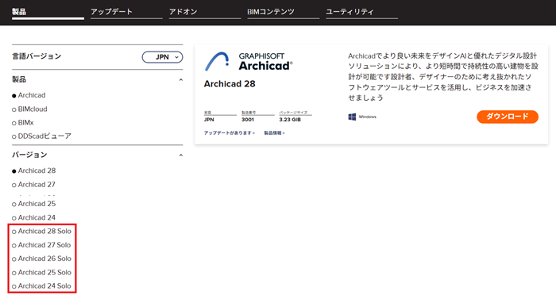Screen dimensions: 556x295
Task: Select version Archicad 27 Solo
Action: [41, 245]
